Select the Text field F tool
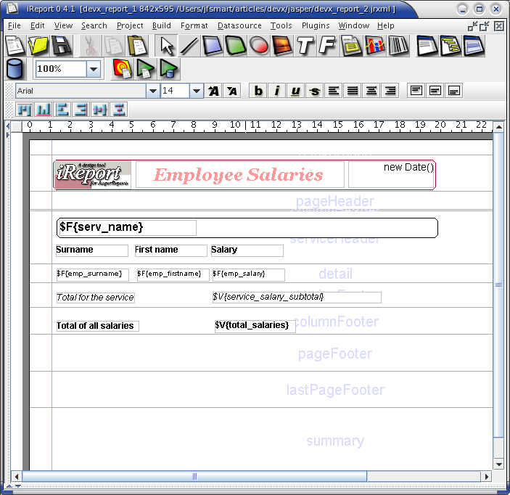The image size is (510, 495). pos(327,46)
